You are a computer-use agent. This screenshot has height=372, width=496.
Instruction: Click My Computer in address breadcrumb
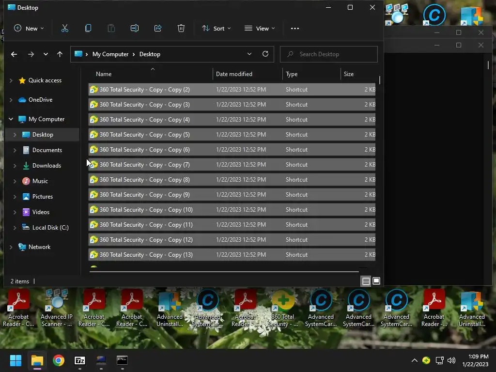click(x=110, y=54)
